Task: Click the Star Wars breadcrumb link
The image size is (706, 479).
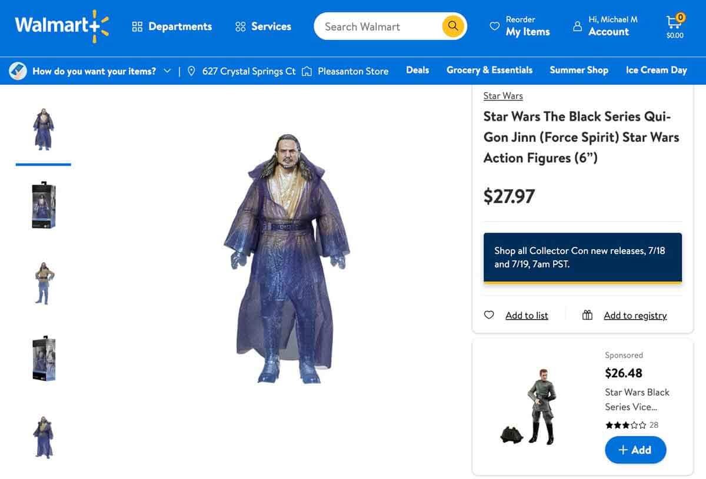Action: point(503,96)
